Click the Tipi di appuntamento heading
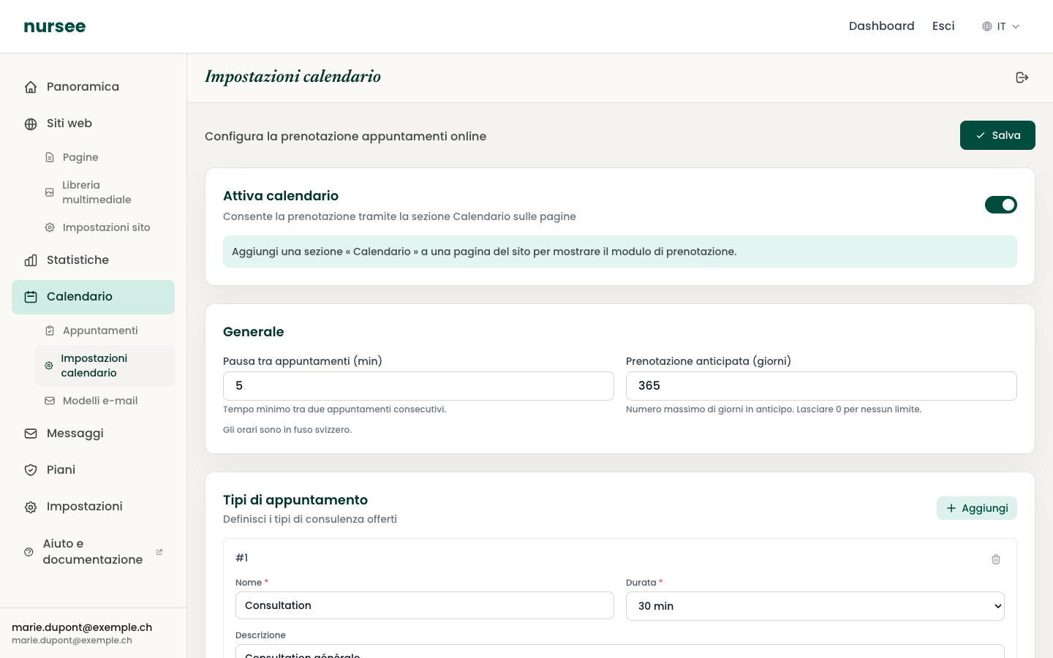 point(295,500)
